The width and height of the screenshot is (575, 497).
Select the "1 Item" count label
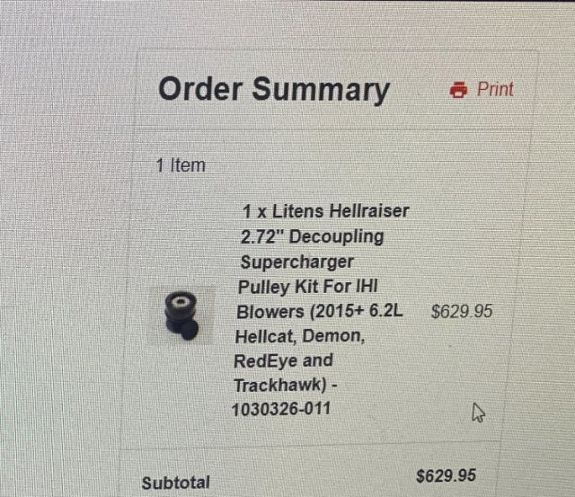pos(181,165)
